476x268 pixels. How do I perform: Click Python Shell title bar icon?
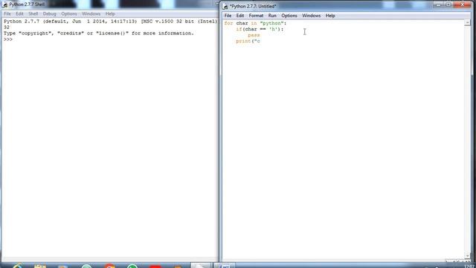point(5,4)
